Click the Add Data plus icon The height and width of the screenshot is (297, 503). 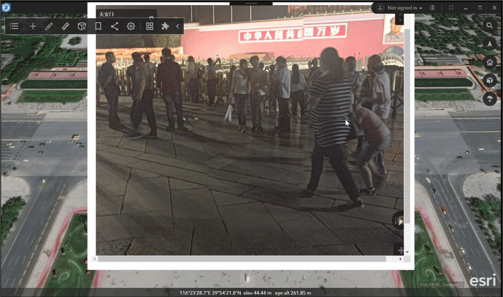(33, 26)
